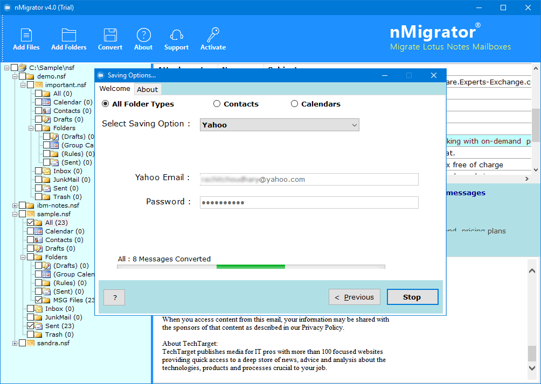Check the ibm-notes.nsf checkbox
This screenshot has width=541, height=384.
(x=23, y=205)
